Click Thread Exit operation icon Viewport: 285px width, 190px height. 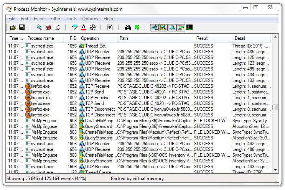tap(82, 46)
